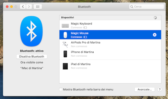
Task: Click the Magic Mouse battery indicator
Action: point(85,37)
